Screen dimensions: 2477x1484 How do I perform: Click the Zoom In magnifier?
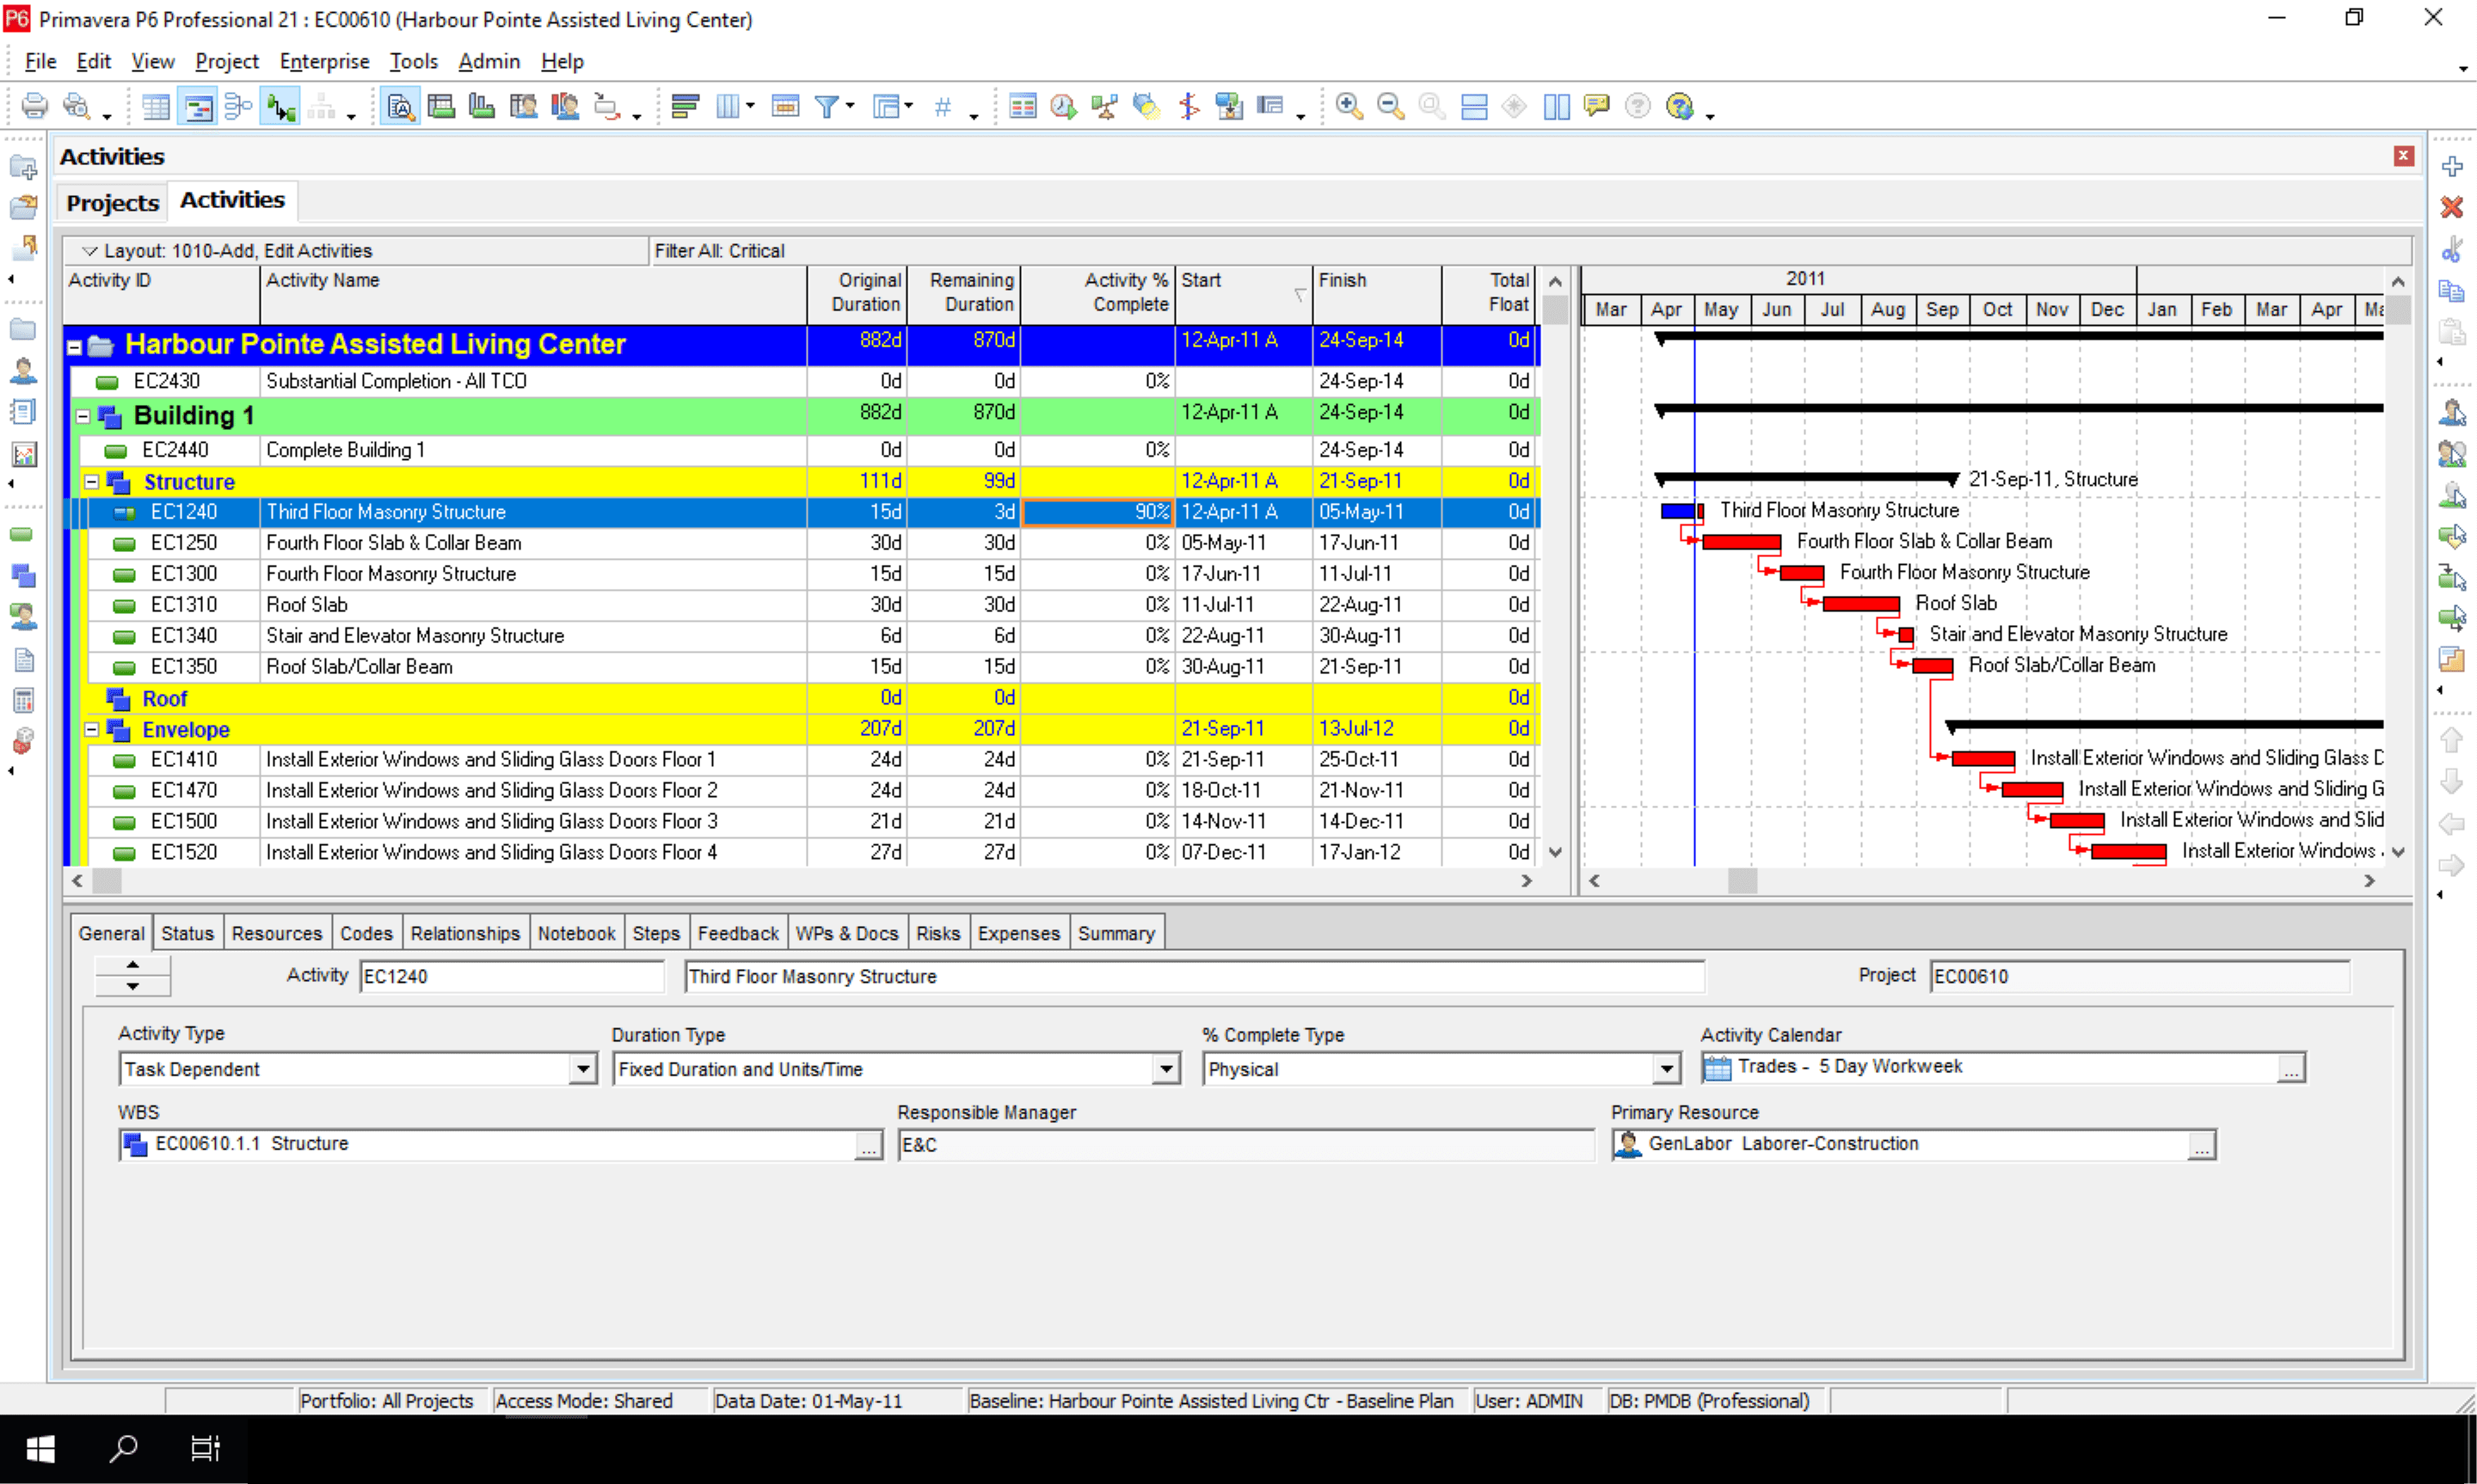tap(1349, 106)
